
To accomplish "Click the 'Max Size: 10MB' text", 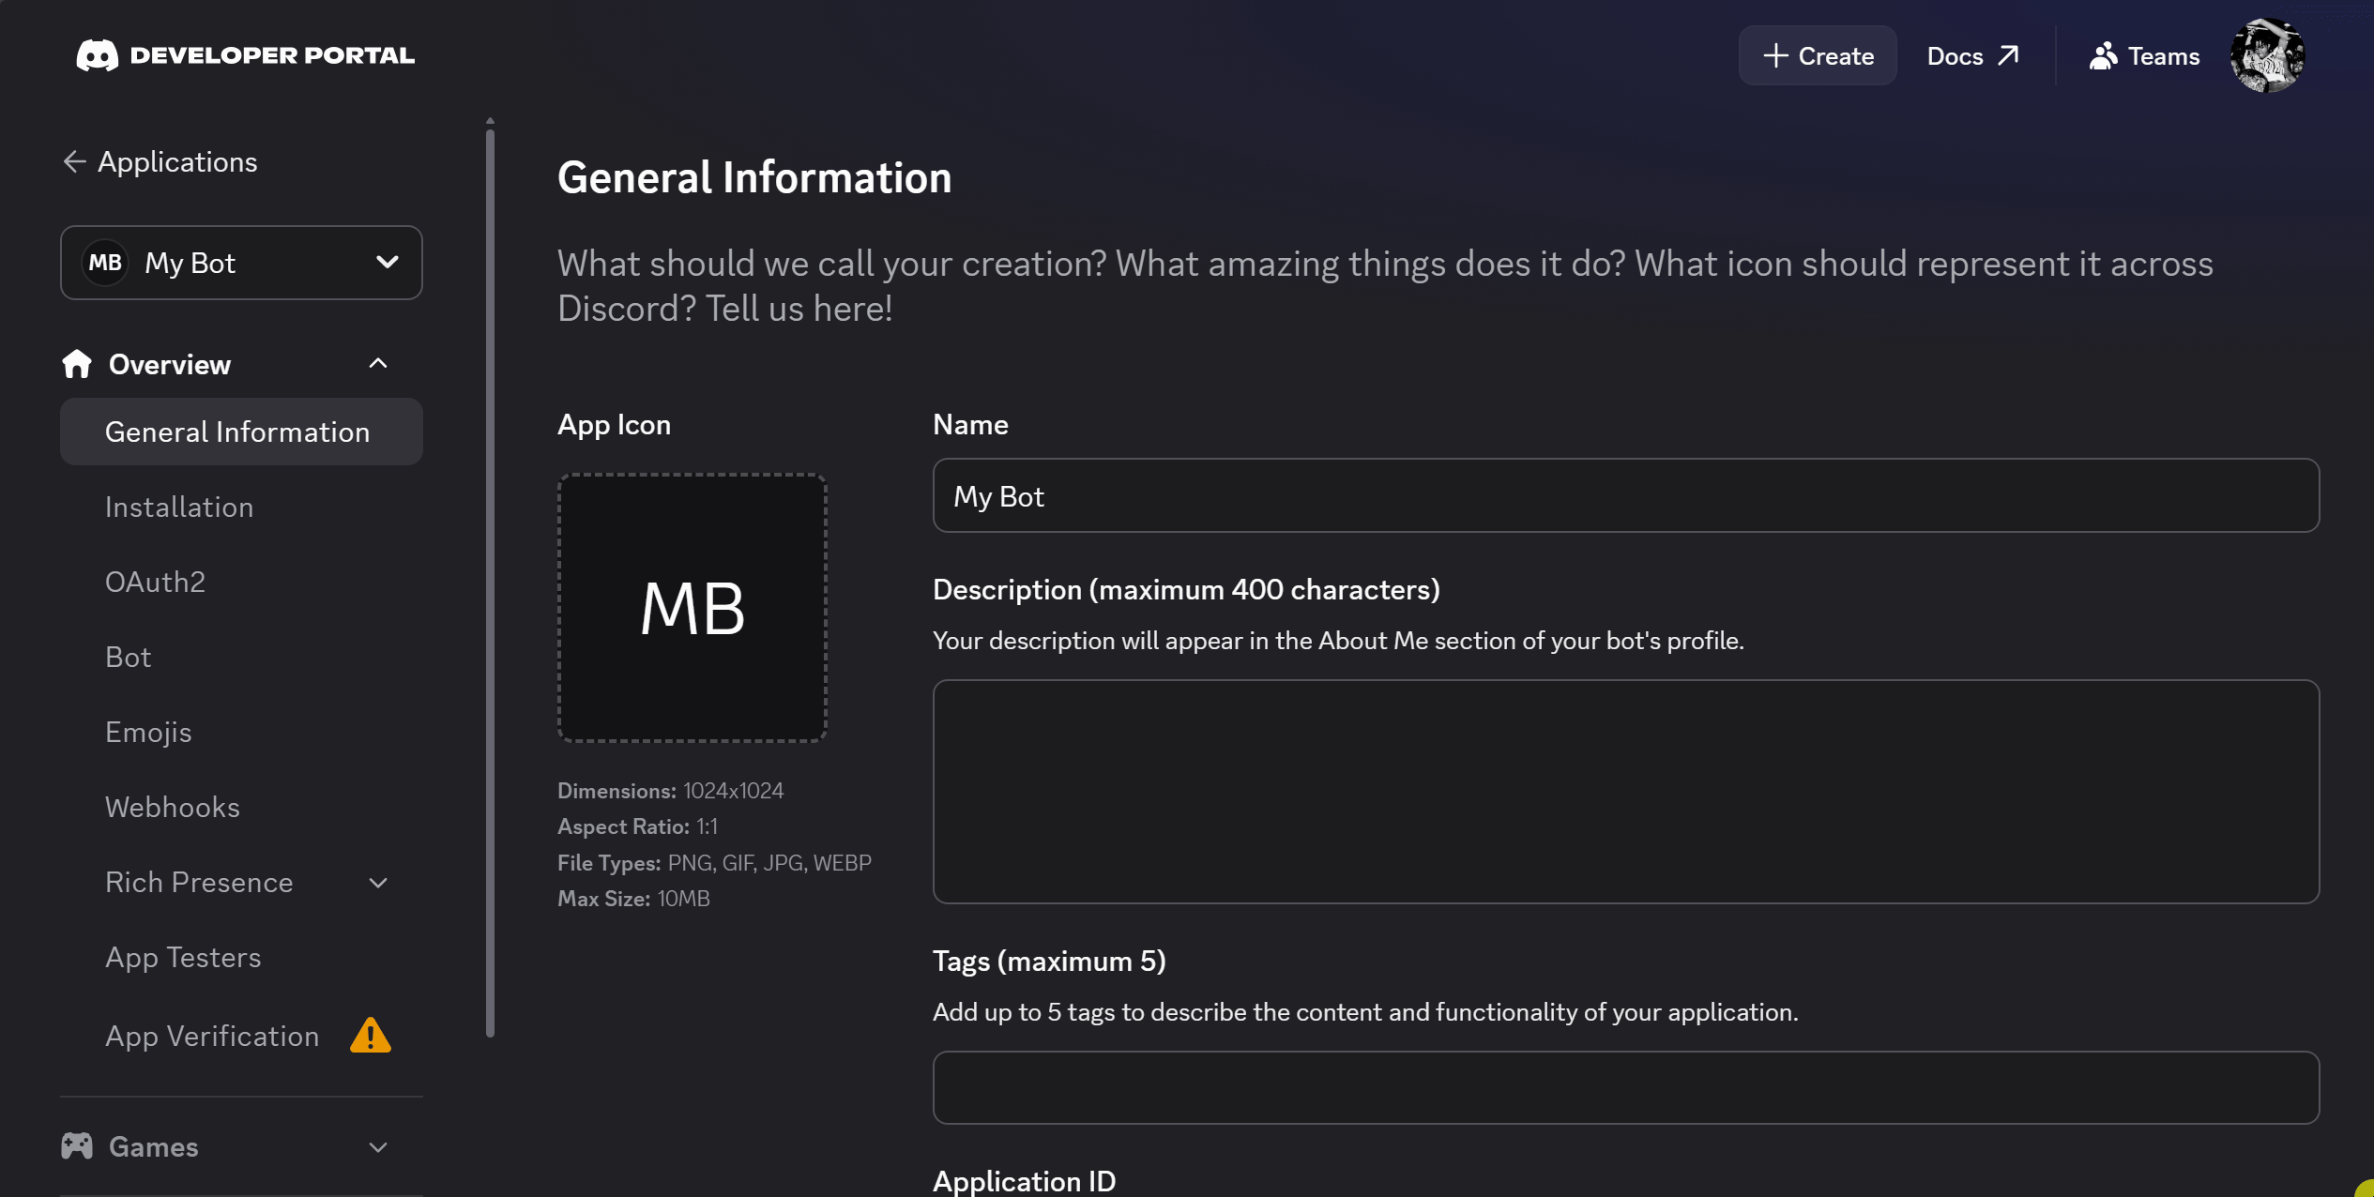I will [x=633, y=898].
